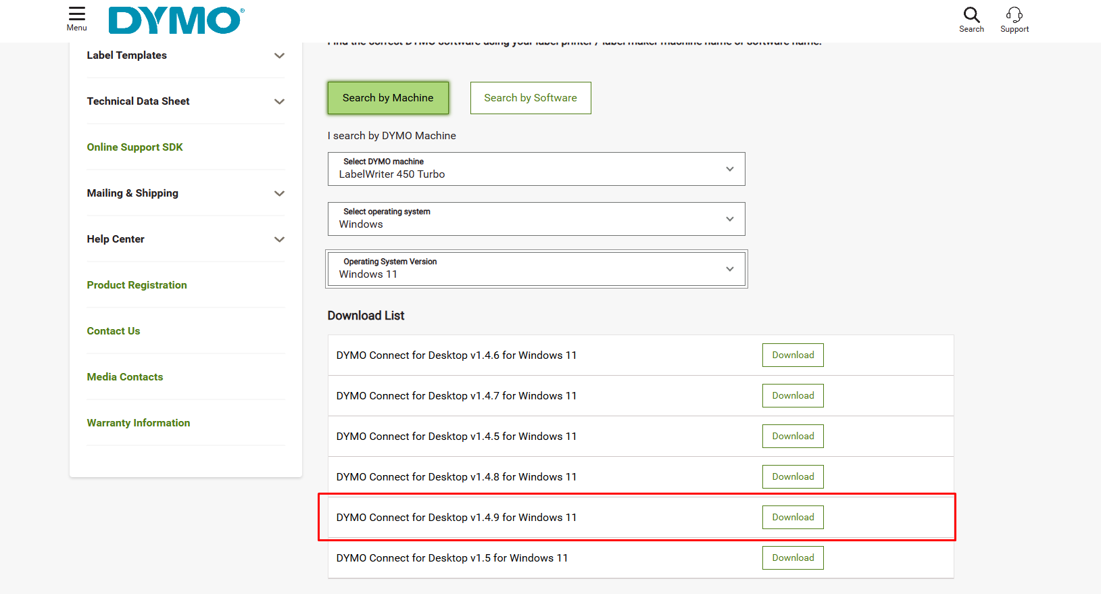
Task: Download DYMO Connect v1.4.6 for Windows 11
Action: pos(793,355)
